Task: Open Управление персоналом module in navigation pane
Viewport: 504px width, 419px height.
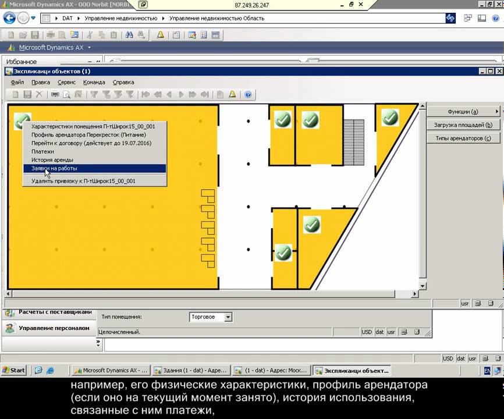Action: pos(49,328)
